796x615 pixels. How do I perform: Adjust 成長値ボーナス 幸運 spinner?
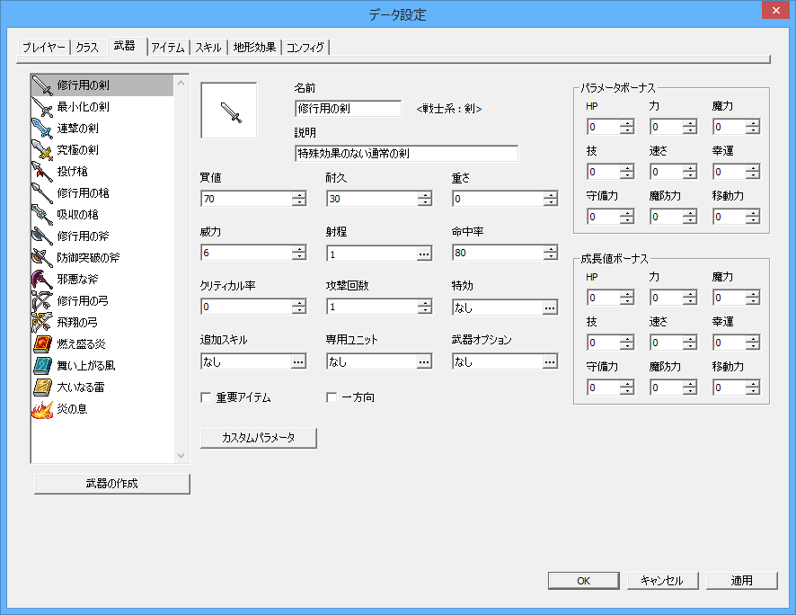point(753,343)
